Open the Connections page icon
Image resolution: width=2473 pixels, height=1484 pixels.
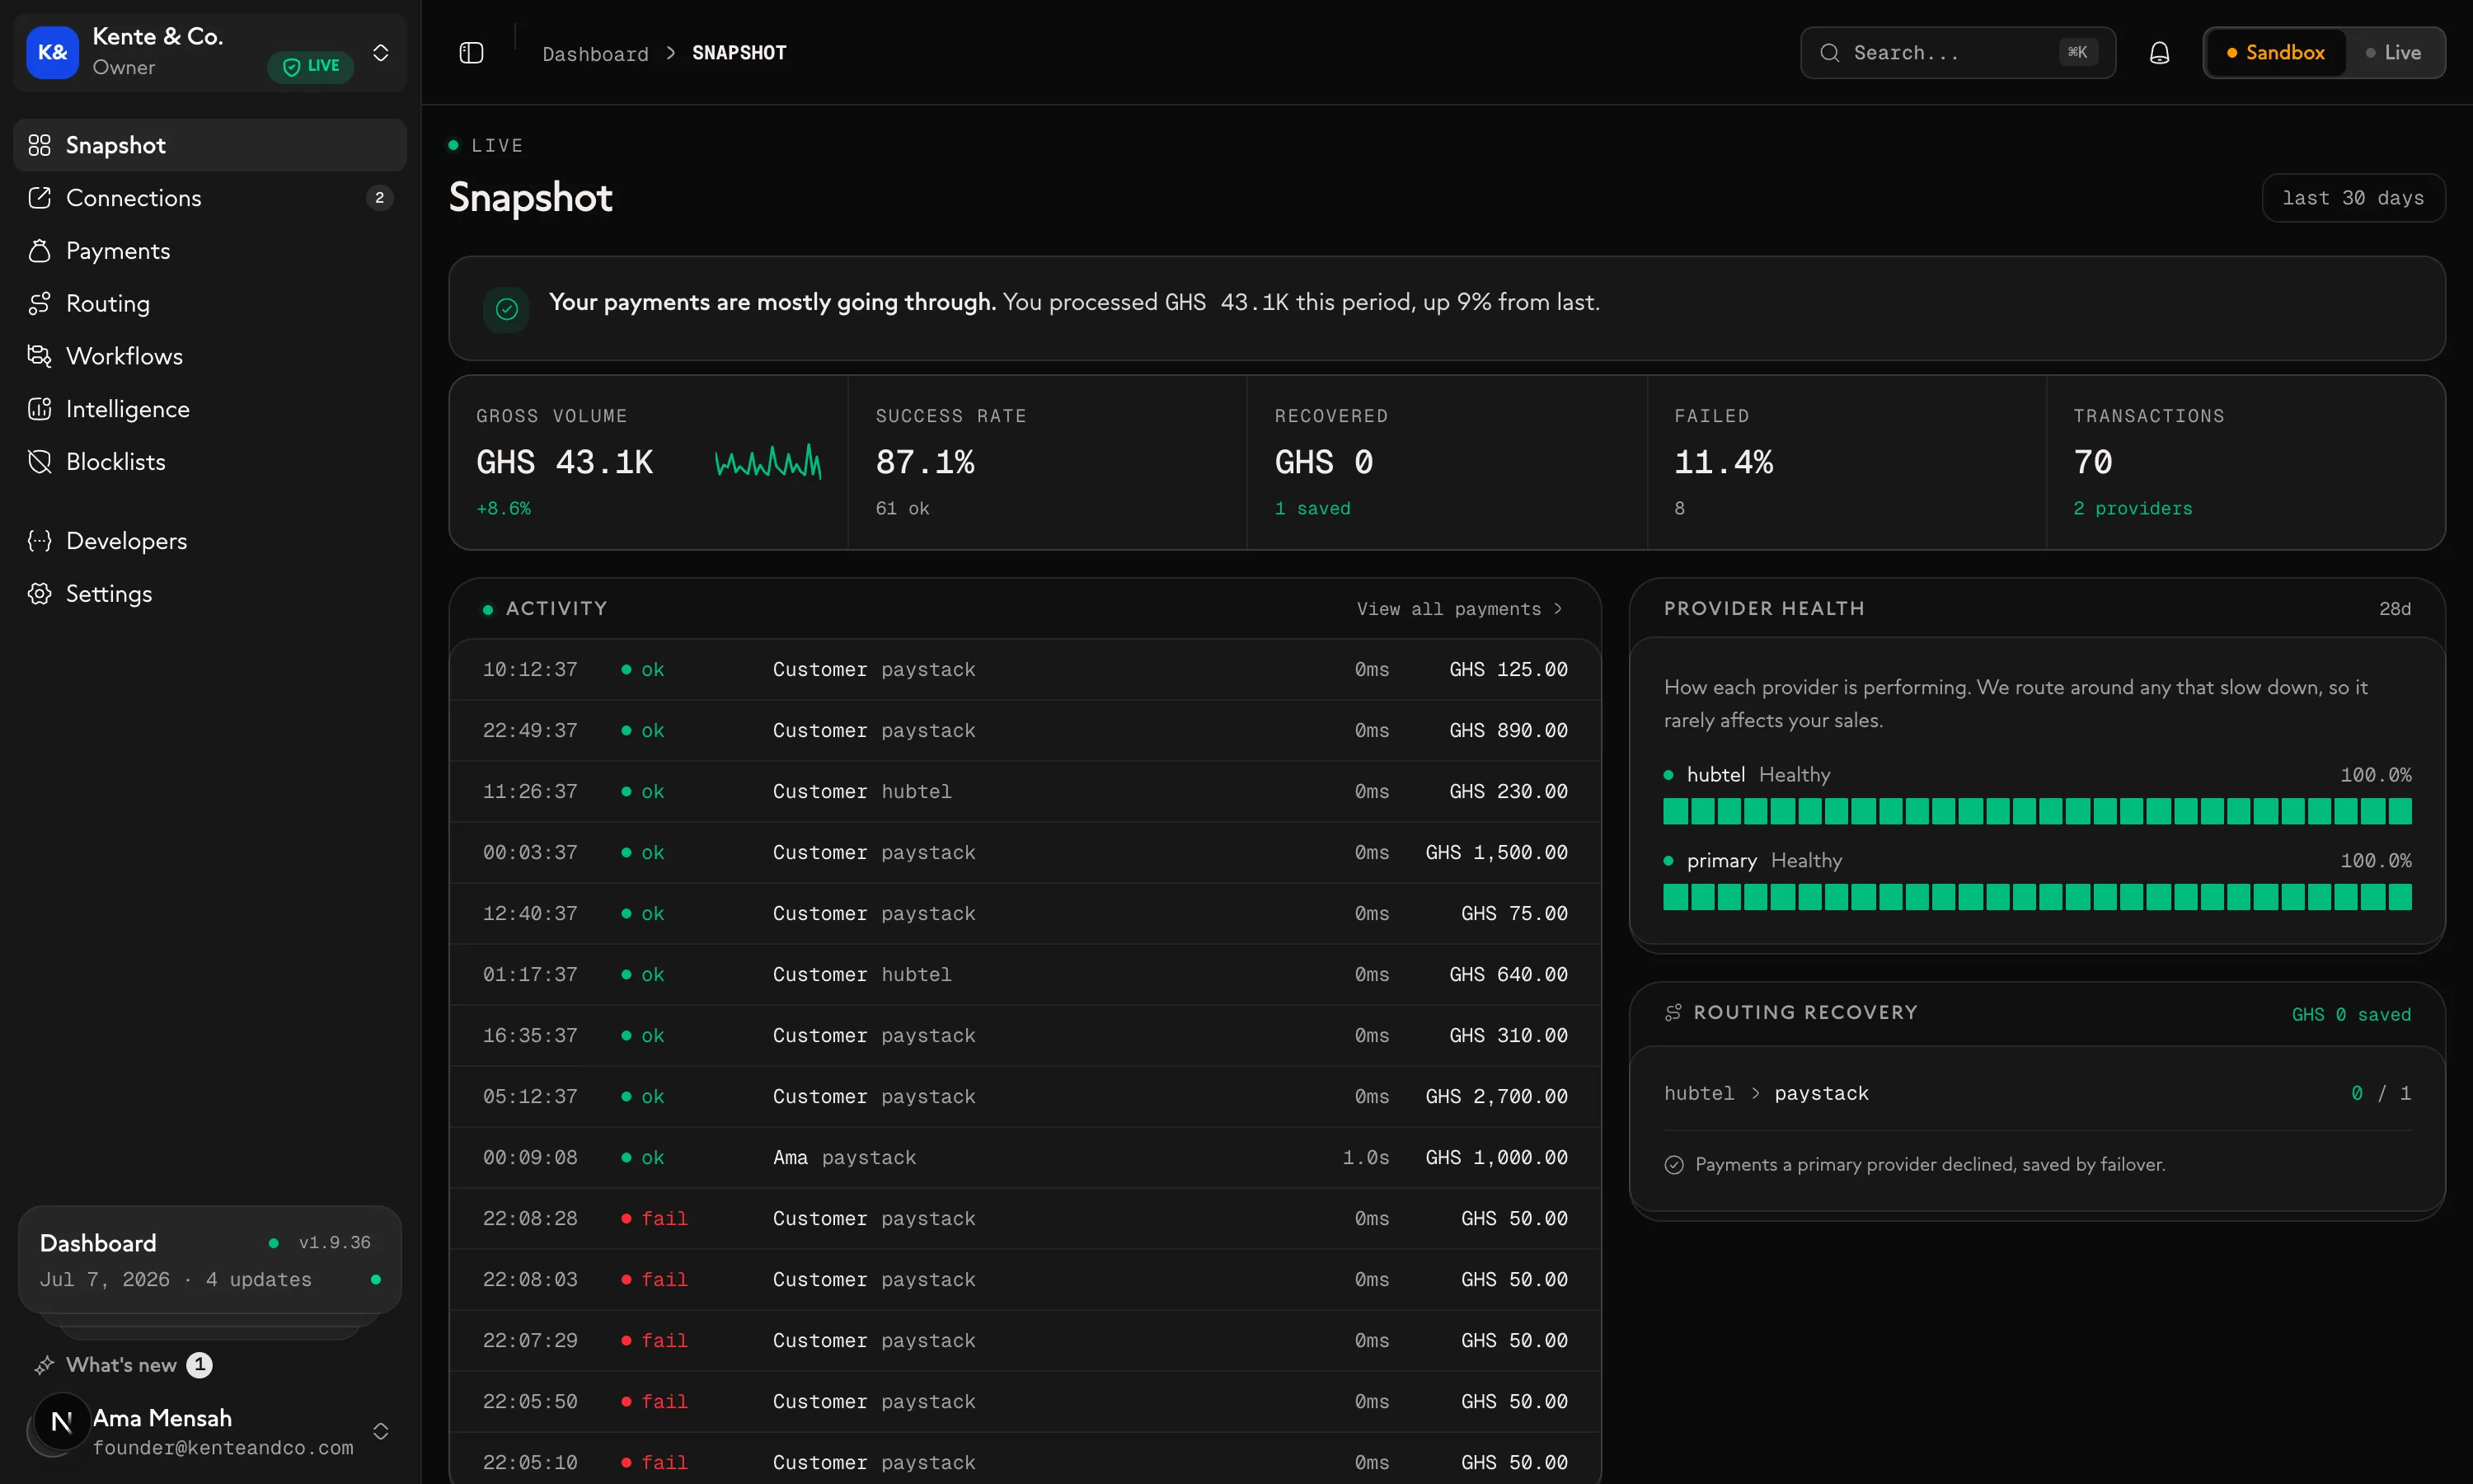click(x=39, y=198)
